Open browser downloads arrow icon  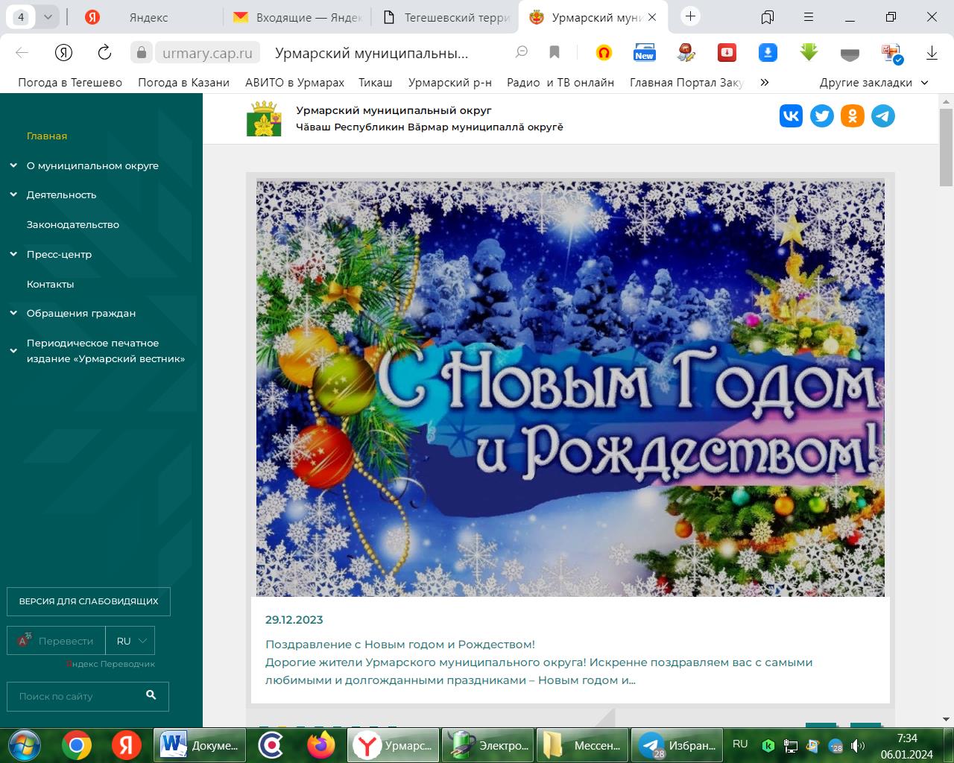(x=932, y=52)
